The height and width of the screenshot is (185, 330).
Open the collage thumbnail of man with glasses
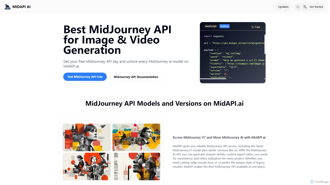pos(136,137)
